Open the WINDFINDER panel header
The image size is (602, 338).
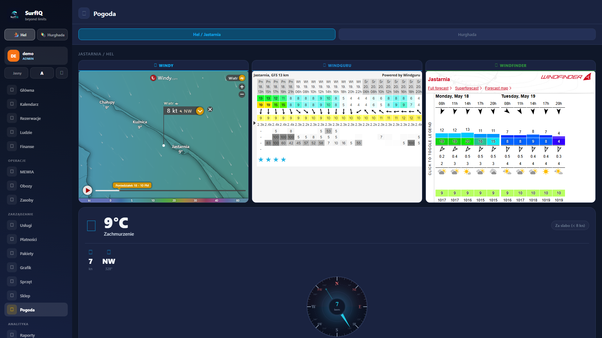[510, 65]
